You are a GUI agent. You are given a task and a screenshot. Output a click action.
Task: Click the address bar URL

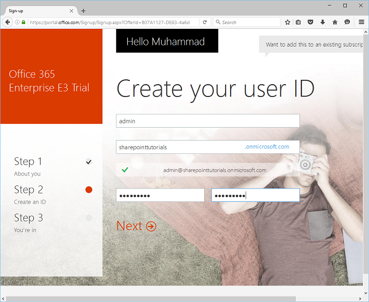coord(111,22)
